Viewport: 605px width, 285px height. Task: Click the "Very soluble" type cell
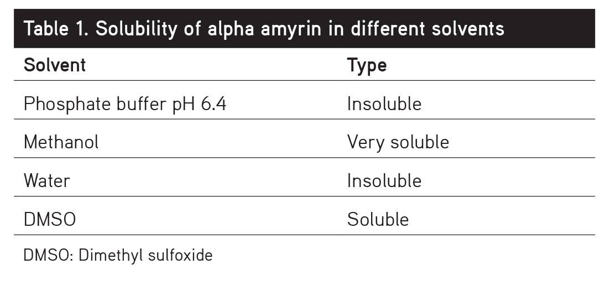[x=398, y=142]
